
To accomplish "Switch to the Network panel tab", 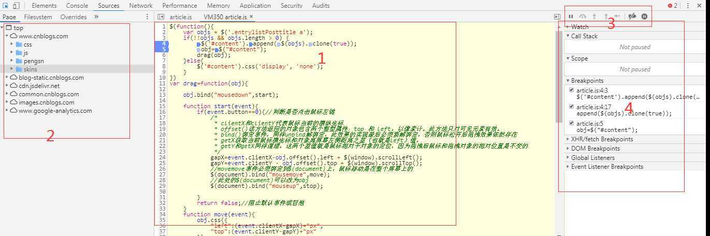I will 141,6.
